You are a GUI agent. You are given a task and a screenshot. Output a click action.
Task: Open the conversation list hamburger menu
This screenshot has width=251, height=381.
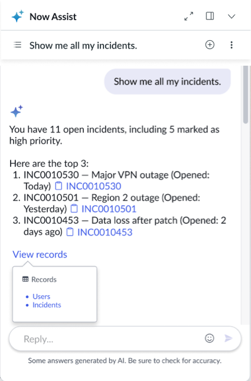[18, 45]
